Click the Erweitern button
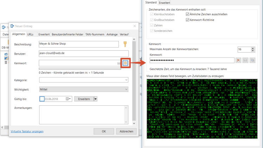 84,99
